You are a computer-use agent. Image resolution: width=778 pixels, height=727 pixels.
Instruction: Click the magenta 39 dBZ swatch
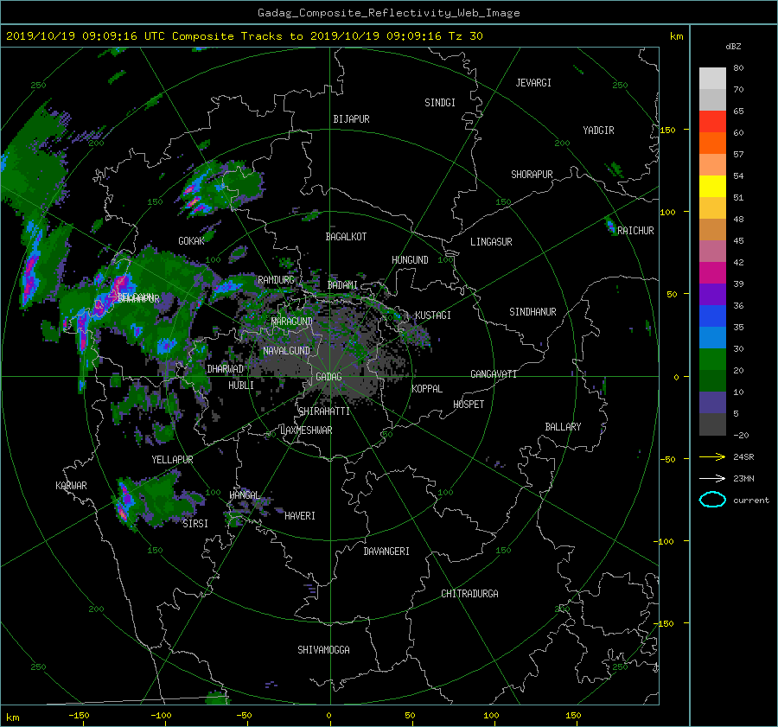(x=712, y=273)
